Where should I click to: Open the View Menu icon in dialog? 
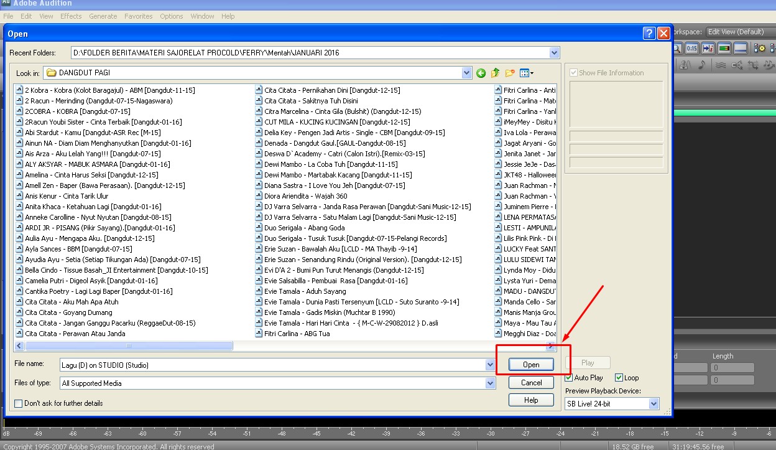click(527, 73)
